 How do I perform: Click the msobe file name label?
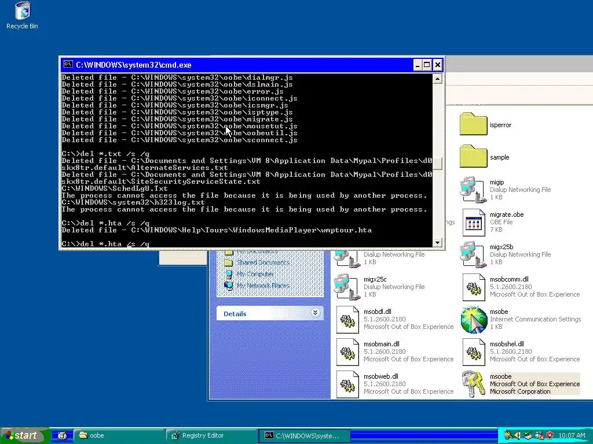(499, 312)
